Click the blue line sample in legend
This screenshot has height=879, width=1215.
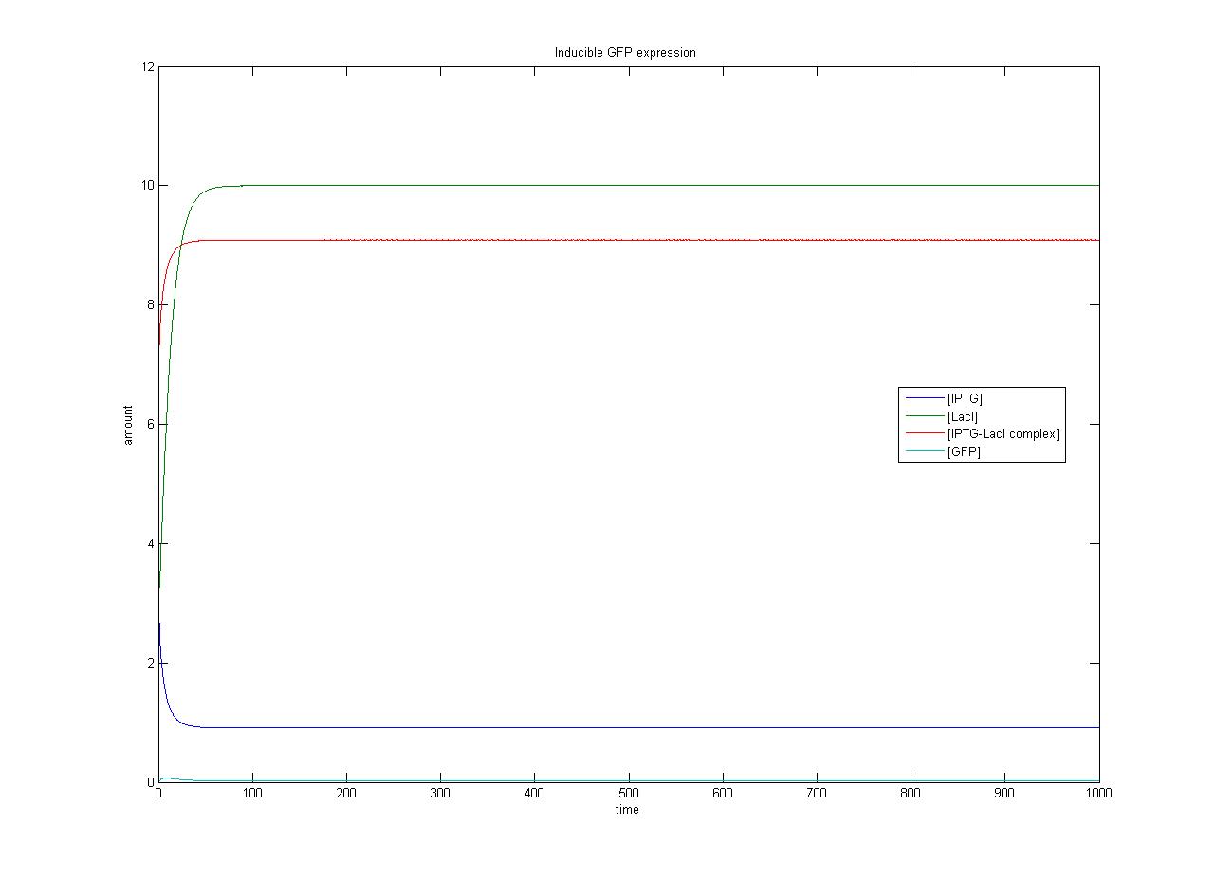(924, 398)
